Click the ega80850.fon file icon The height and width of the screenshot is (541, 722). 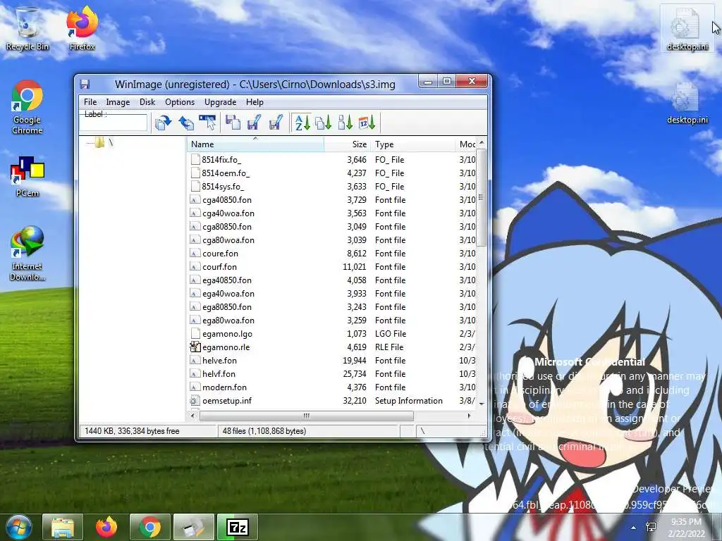coord(195,307)
